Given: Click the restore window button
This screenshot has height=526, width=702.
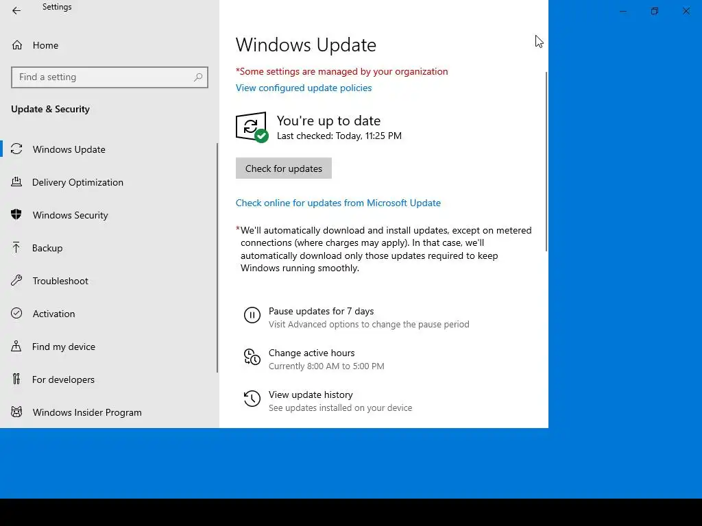Looking at the screenshot, I should coord(655,11).
